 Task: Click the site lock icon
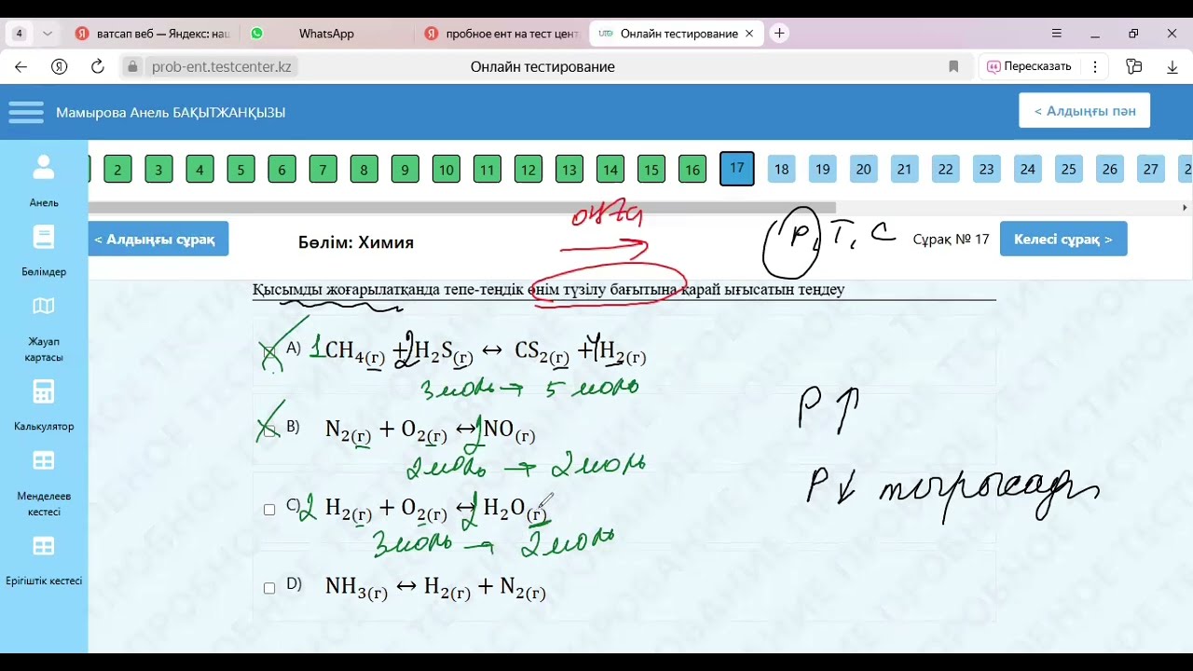(132, 66)
